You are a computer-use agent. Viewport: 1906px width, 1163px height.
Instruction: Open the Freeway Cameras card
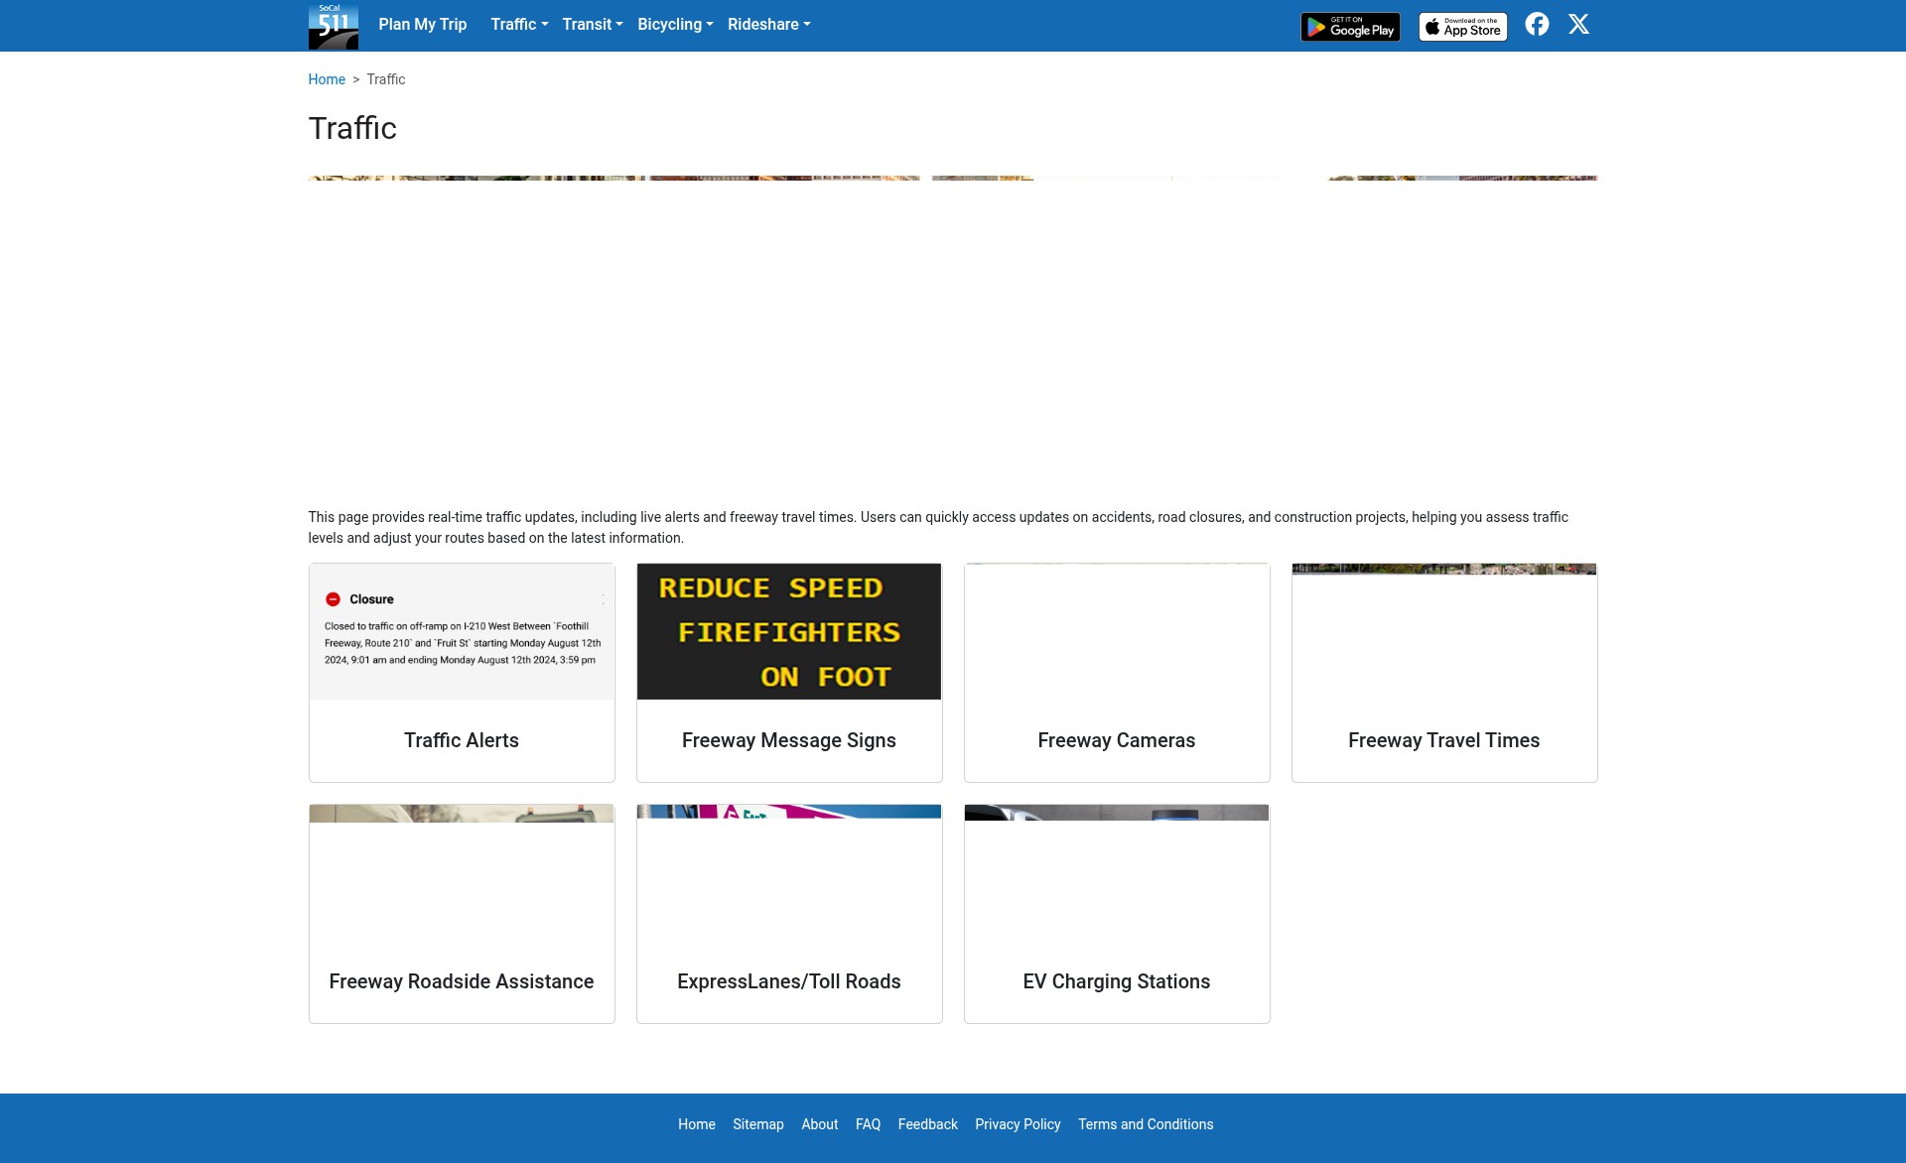pos(1117,673)
